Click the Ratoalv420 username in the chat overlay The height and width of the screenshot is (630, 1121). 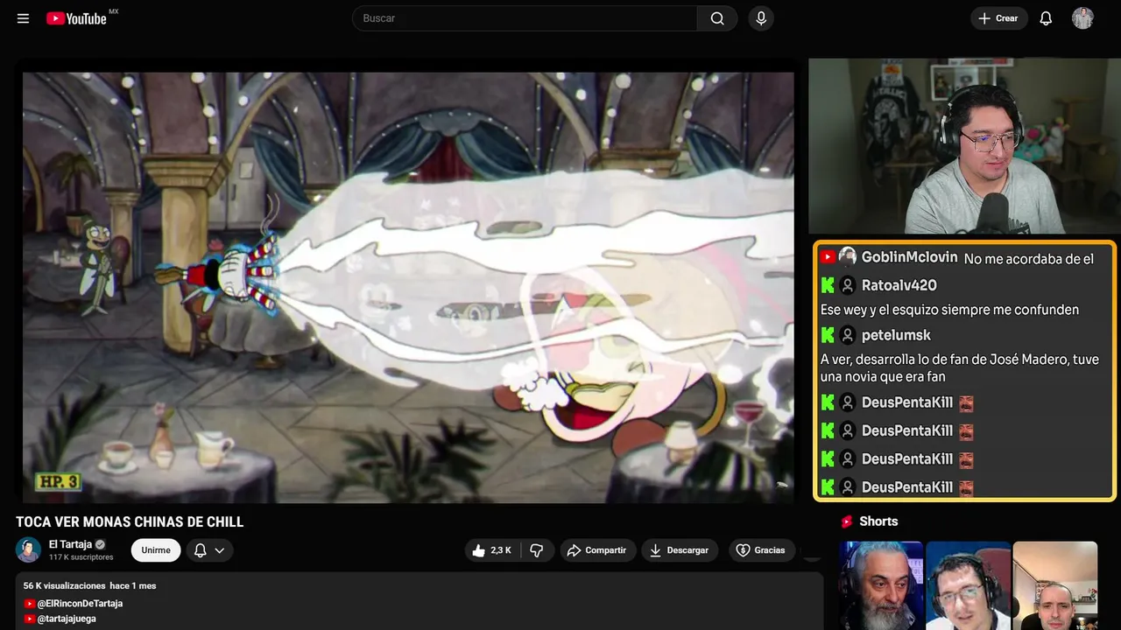point(899,285)
